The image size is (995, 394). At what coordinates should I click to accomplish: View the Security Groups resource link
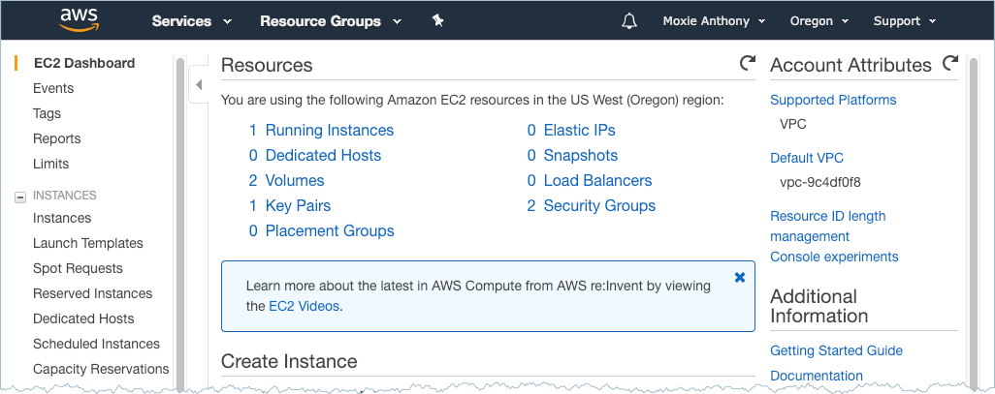pos(599,206)
